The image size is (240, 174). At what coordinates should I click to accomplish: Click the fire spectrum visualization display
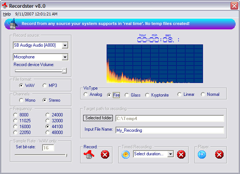(x=155, y=64)
